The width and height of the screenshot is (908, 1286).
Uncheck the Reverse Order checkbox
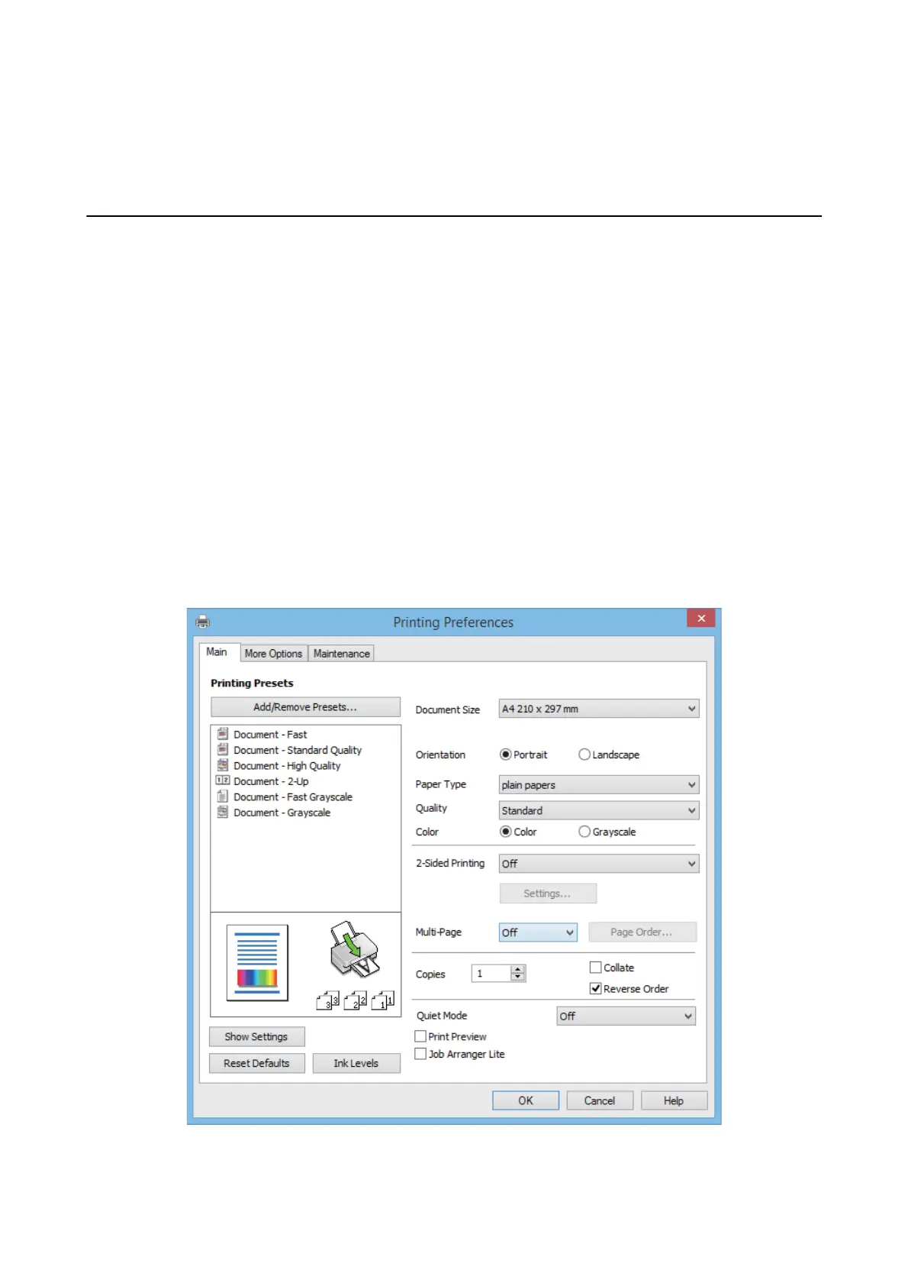pyautogui.click(x=595, y=988)
